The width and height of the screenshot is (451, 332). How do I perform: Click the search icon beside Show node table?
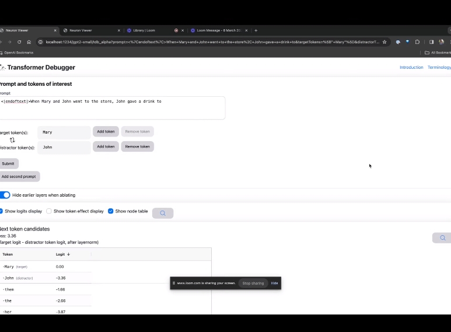point(163,213)
